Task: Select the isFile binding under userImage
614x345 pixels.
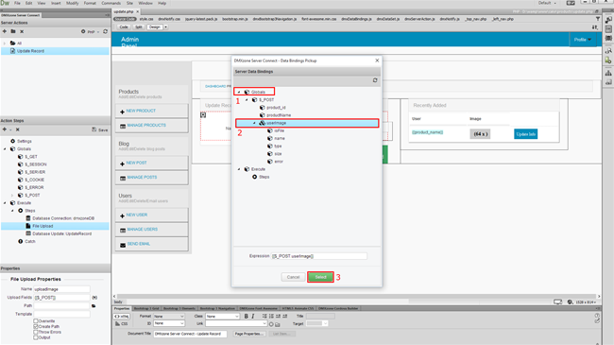Action: pos(280,130)
